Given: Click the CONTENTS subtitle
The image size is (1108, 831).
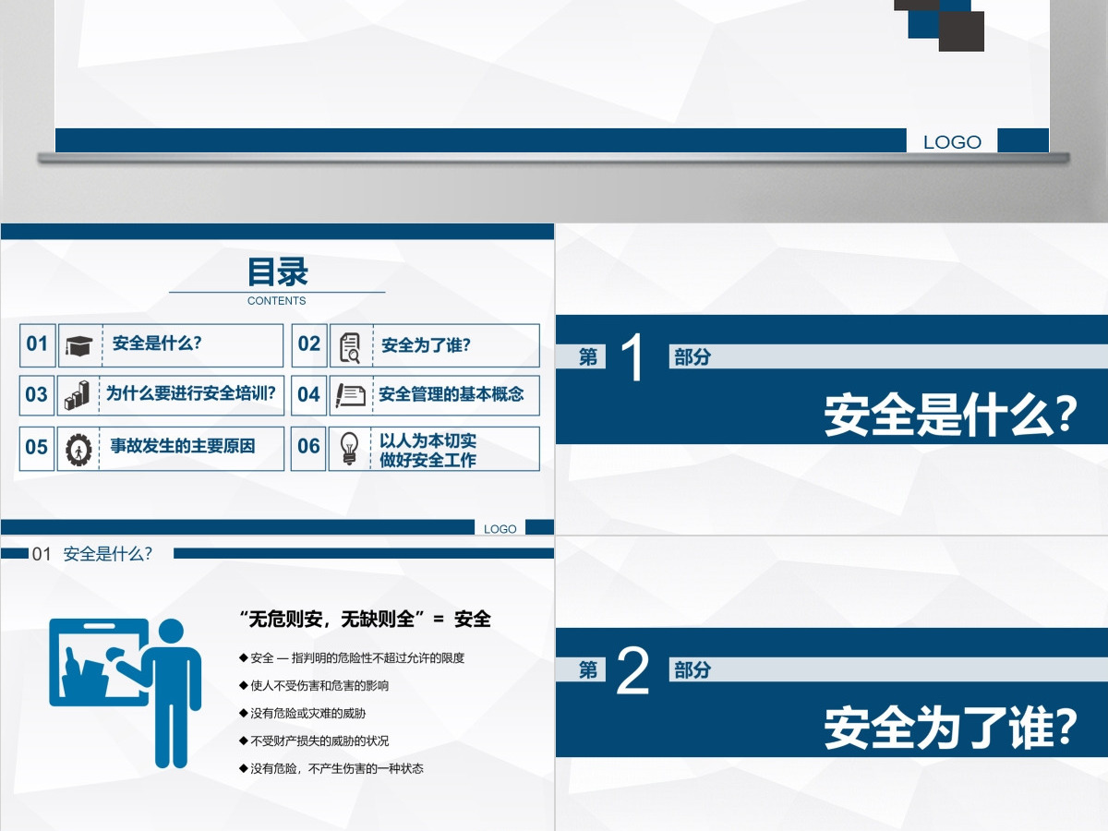Looking at the screenshot, I should [277, 301].
